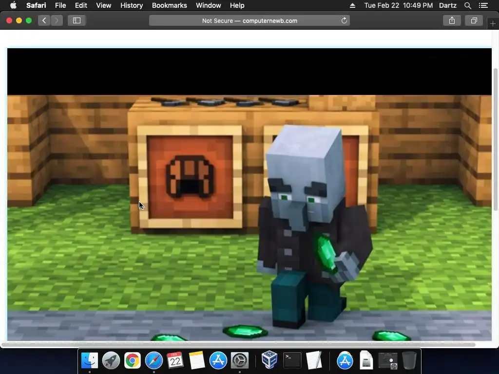Open the Safari app menu
The image size is (499, 374).
36,5
